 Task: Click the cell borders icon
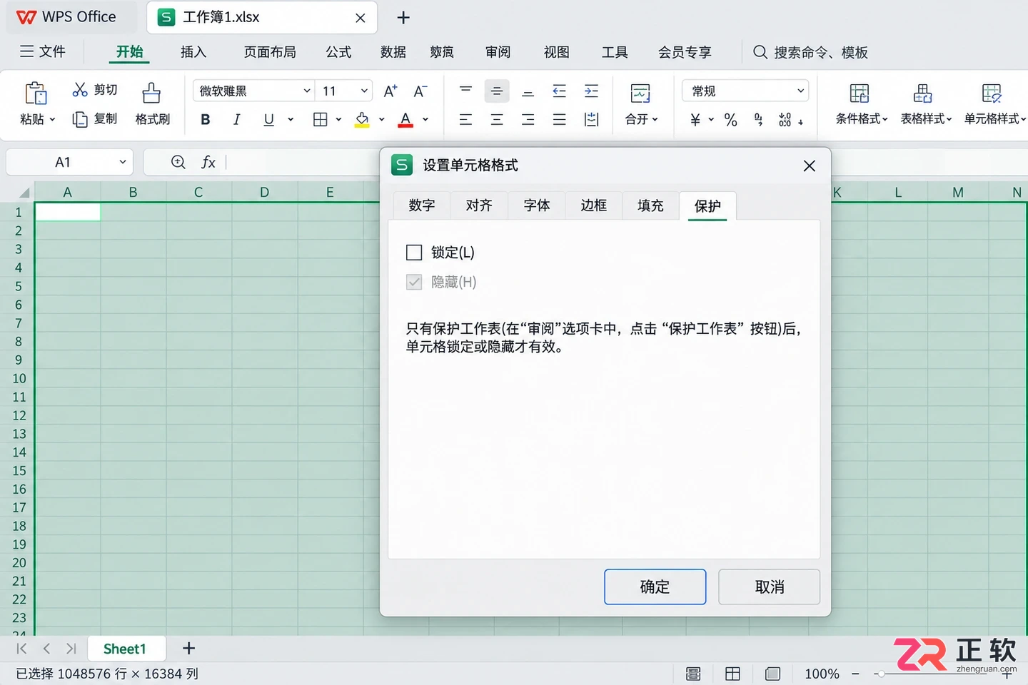tap(321, 119)
